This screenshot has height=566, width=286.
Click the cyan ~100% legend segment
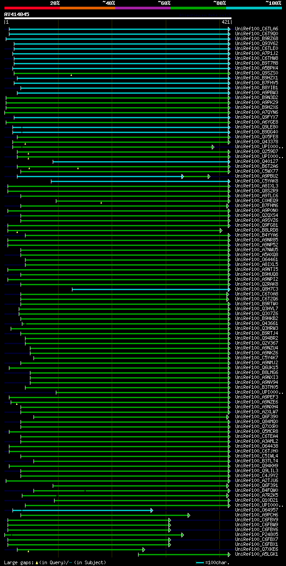click(254, 8)
